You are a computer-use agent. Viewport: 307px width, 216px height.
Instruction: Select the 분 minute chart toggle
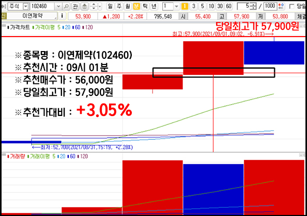136,6
